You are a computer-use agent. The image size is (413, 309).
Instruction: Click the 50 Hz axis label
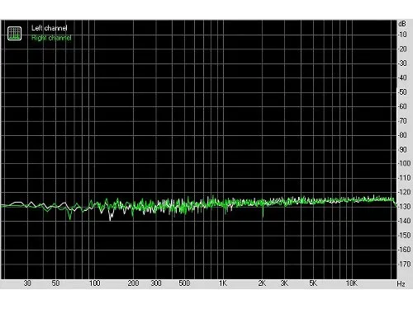pos(55,283)
